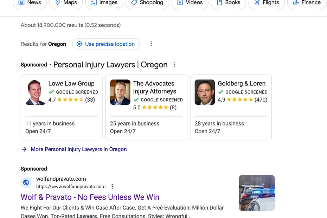Open the Goldberg & Loren listing name

(x=242, y=83)
